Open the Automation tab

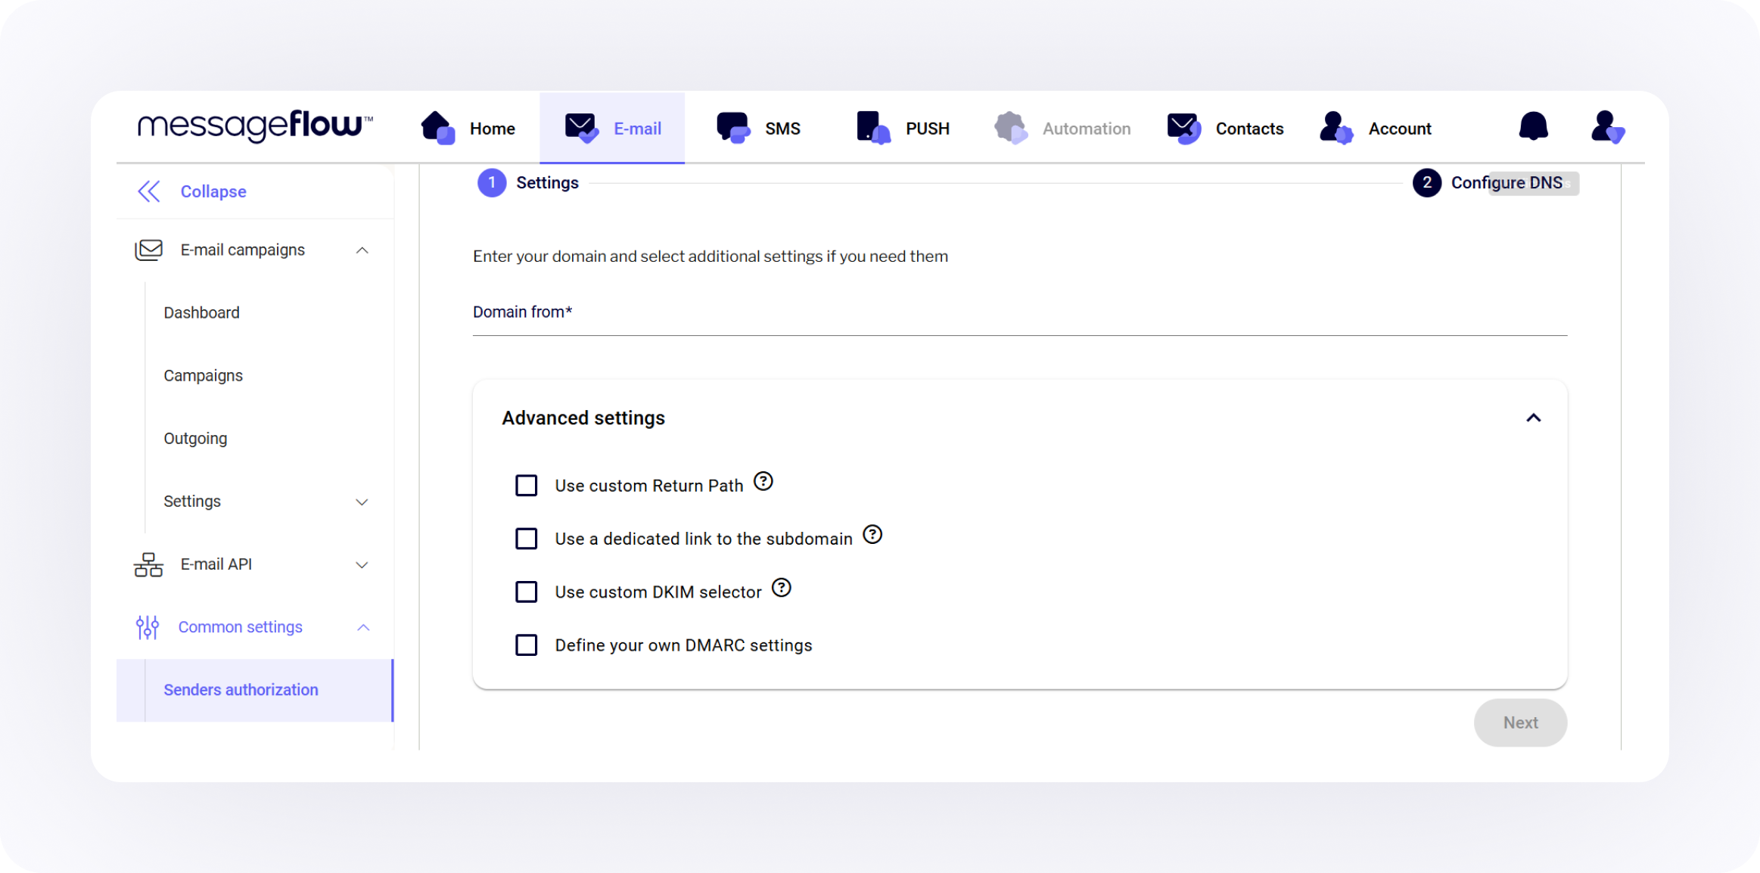pos(1063,128)
